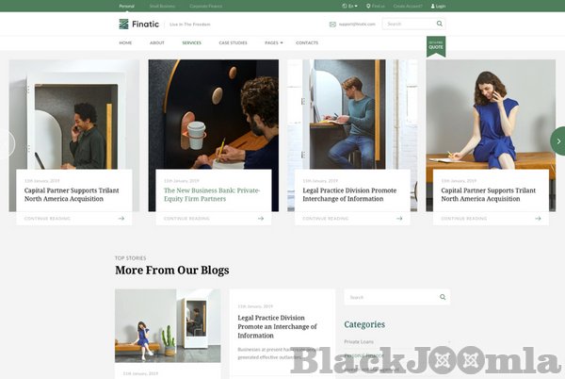565x379 pixels.
Task: Expand the Private Loans category
Action: (448, 341)
